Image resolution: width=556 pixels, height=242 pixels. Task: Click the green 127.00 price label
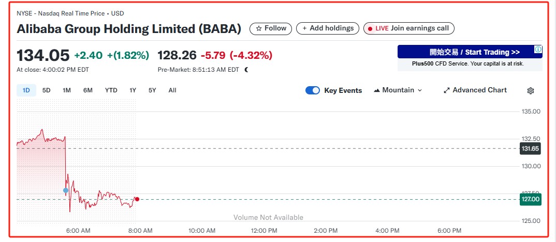click(x=530, y=199)
